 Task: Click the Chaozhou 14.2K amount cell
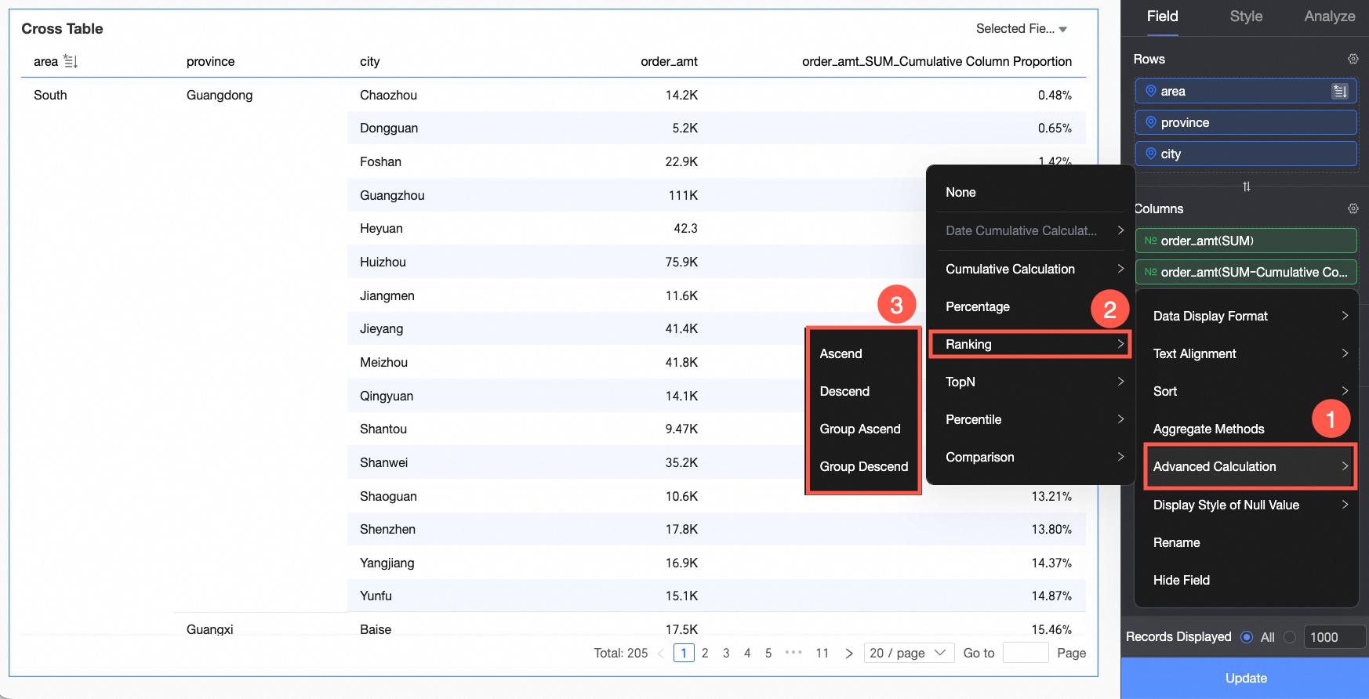pos(681,95)
